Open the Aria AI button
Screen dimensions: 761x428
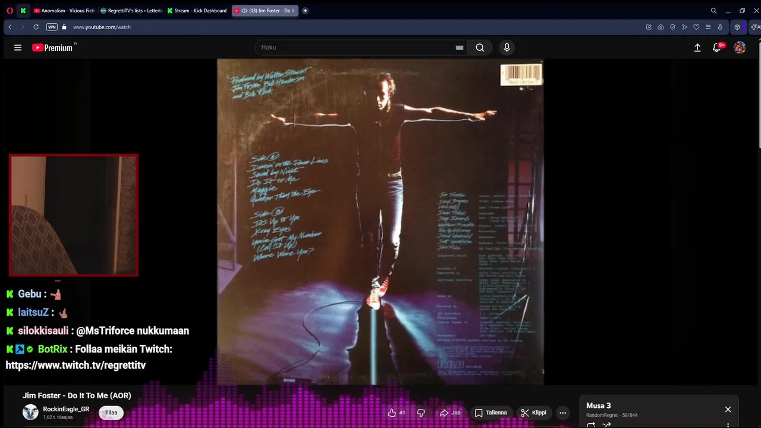coord(755,27)
